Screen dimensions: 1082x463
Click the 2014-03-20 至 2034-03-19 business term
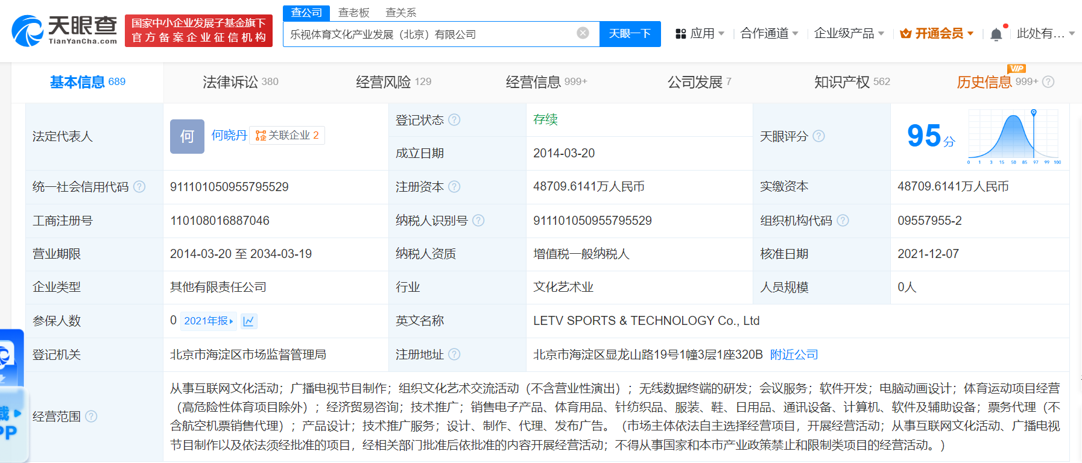pyautogui.click(x=241, y=254)
